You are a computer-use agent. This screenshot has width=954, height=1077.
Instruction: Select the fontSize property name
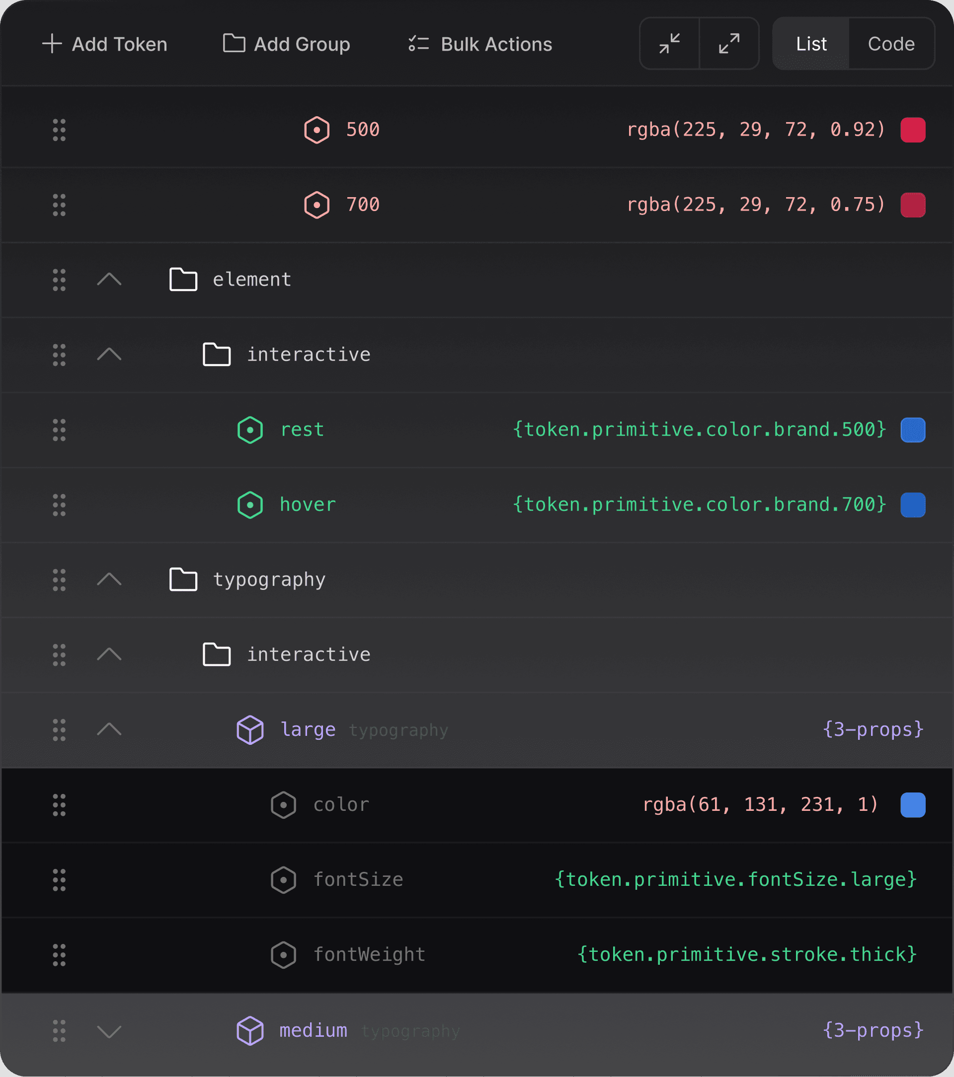358,880
